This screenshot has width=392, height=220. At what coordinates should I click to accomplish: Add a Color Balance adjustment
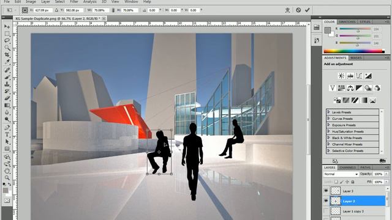coord(350,88)
